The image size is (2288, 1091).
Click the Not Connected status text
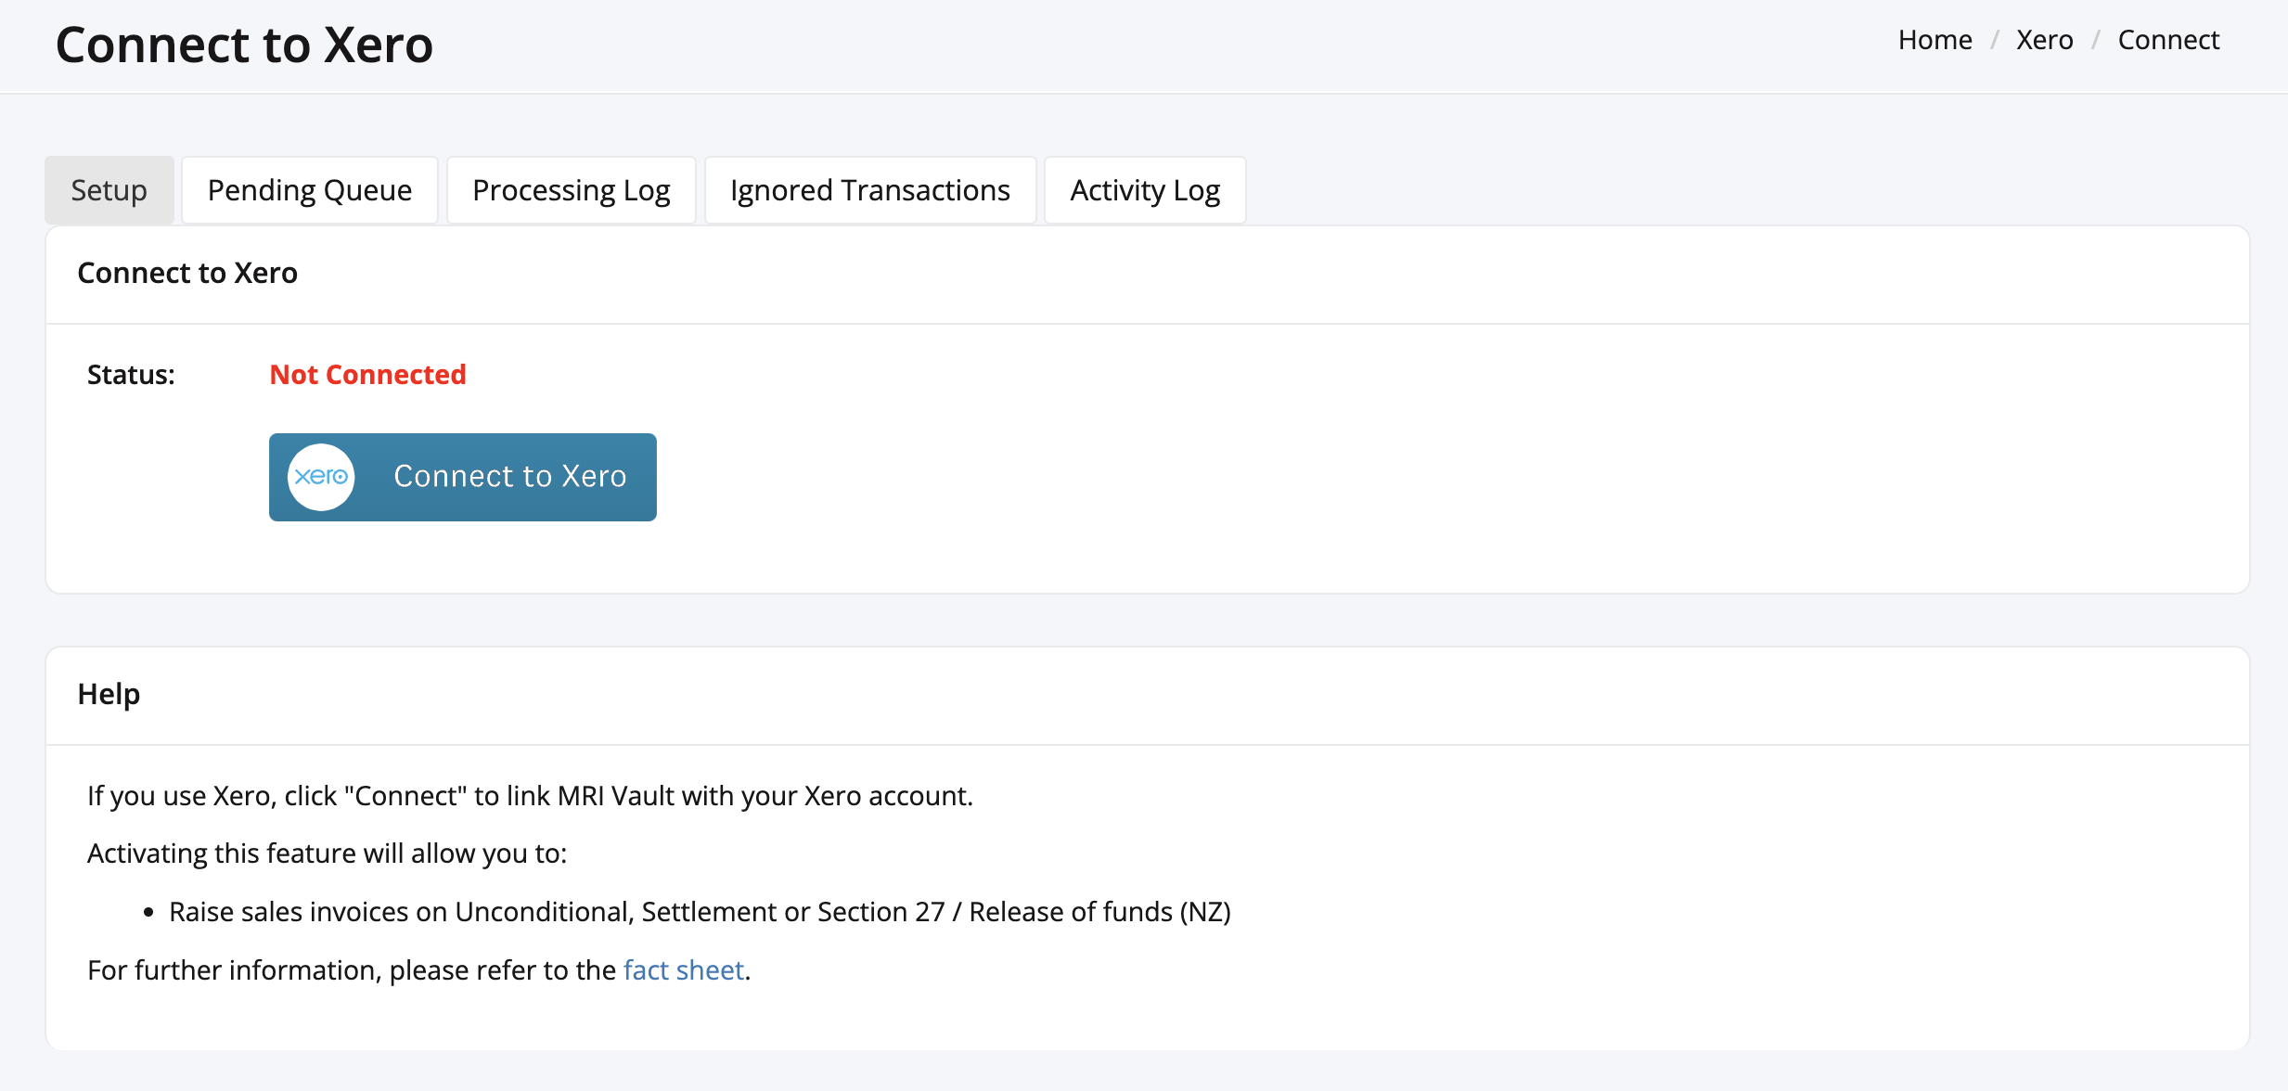367,375
